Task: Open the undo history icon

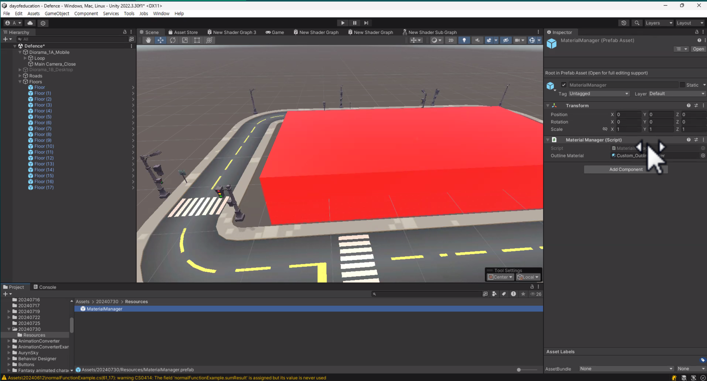Action: pos(623,23)
